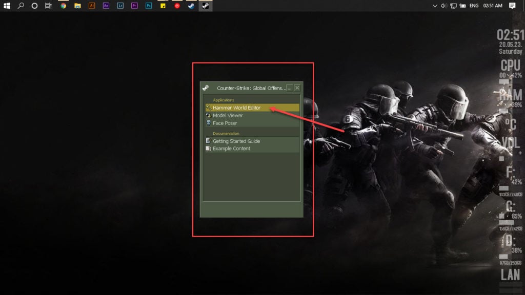This screenshot has width=525, height=295.
Task: Open Task View on the taskbar
Action: (x=49, y=6)
